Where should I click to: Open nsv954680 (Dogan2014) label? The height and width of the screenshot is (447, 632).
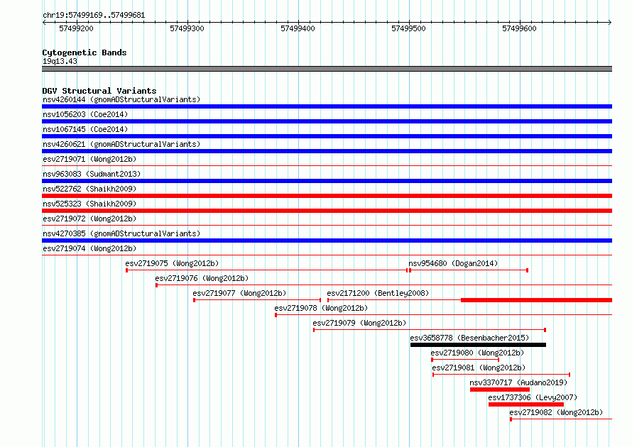453,263
